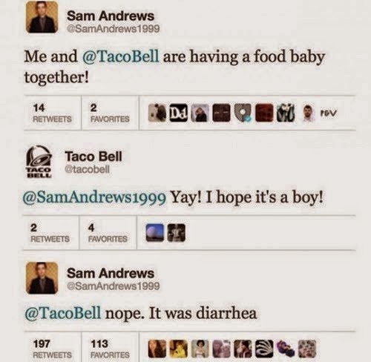View the 2 favorites on first tweet
Image resolution: width=371 pixels, height=362 pixels.
[x=110, y=113]
